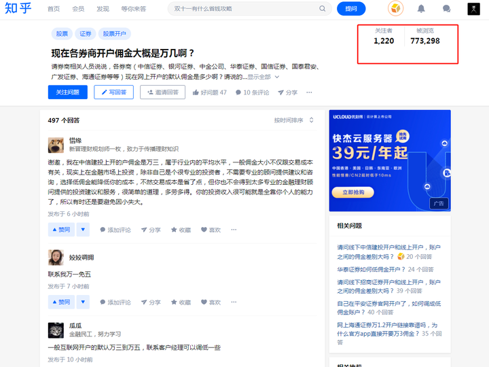The height and width of the screenshot is (367, 489).
Task: Click the 关注者 1,220 count
Action: (x=384, y=36)
